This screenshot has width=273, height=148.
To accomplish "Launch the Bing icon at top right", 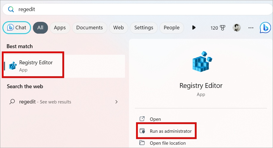I will point(265,28).
